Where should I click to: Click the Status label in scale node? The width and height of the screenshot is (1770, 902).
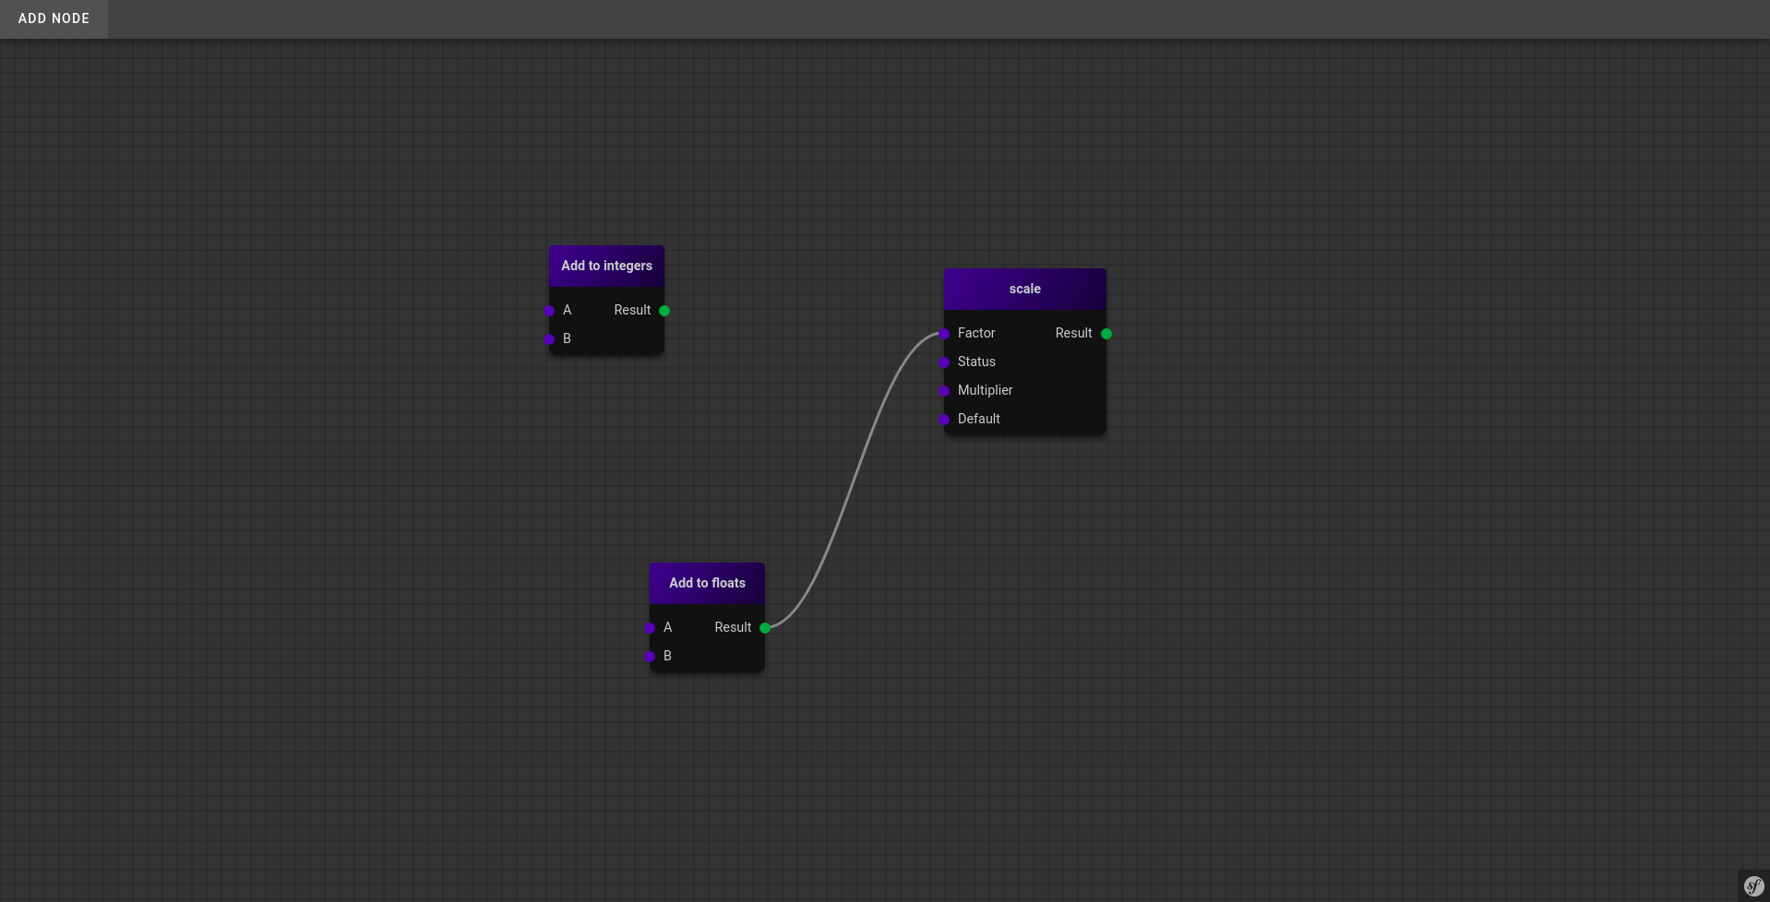click(x=976, y=362)
